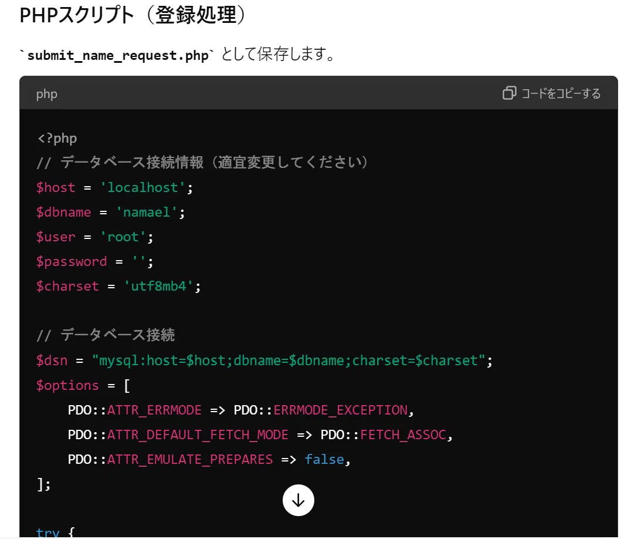Click the $charset variable
This screenshot has height=539, width=631.
(67, 287)
